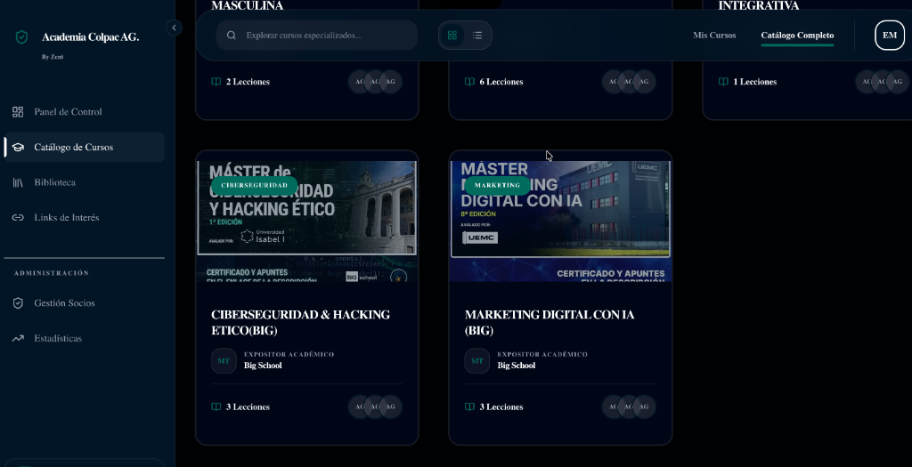Click 3 Lecciones on Ciberseguridad card
This screenshot has width=912, height=467.
(248, 407)
